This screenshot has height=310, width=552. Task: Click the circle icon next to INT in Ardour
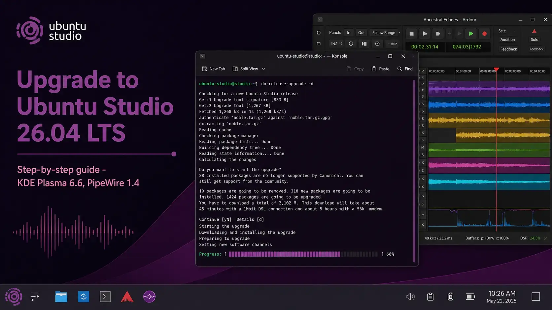[x=351, y=43]
